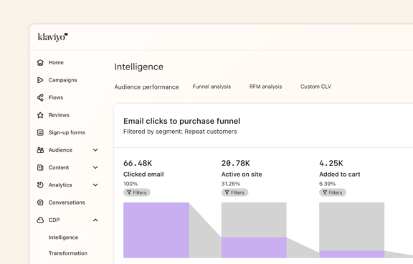Viewport: 413px width, 264px height.
Task: Collapse the CDP section chevron
Action: tap(95, 220)
